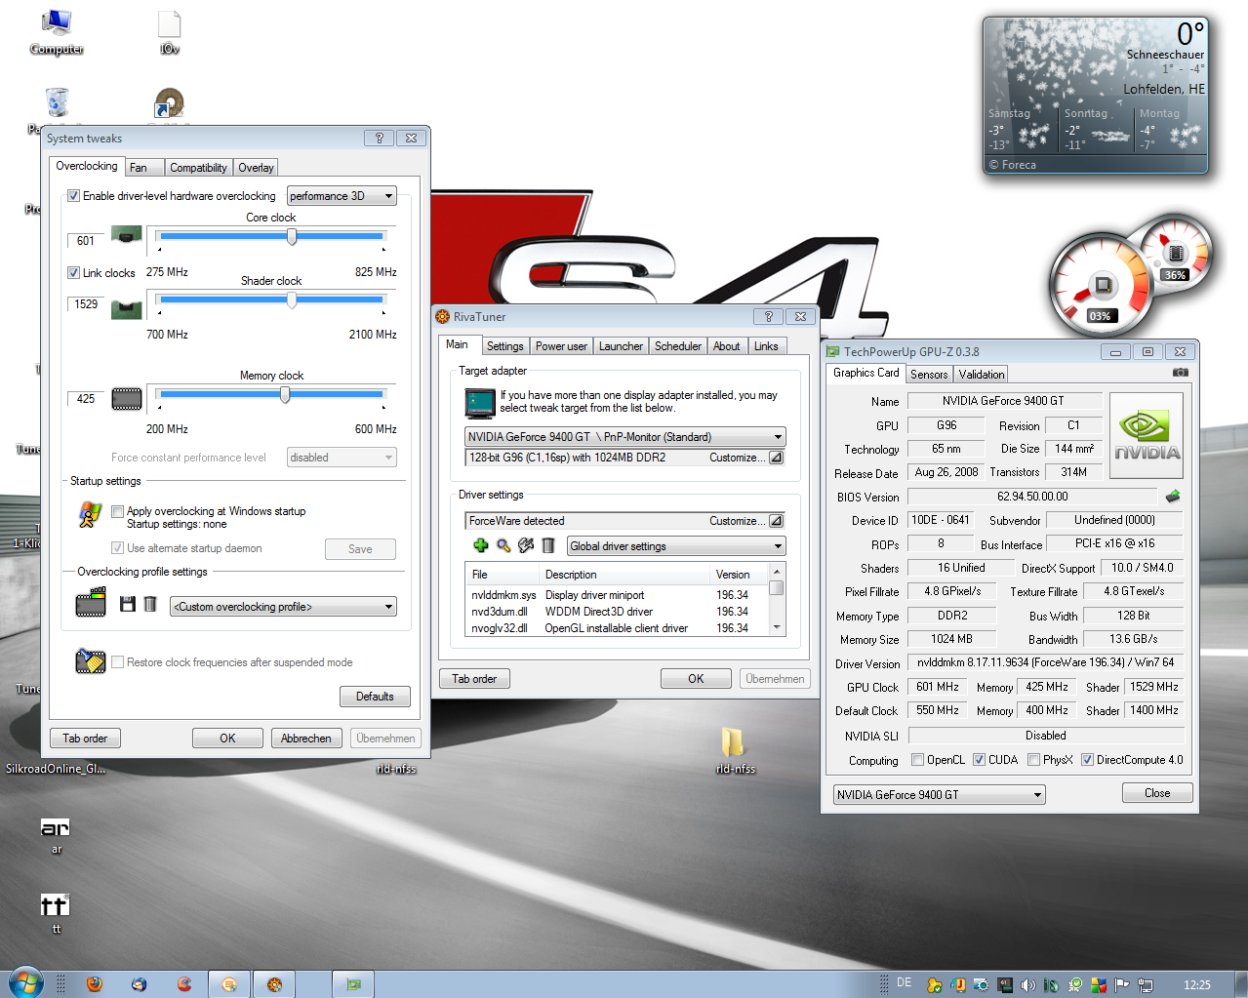
Task: Click the NVIDIA logo in GPU-Z
Action: (x=1147, y=435)
